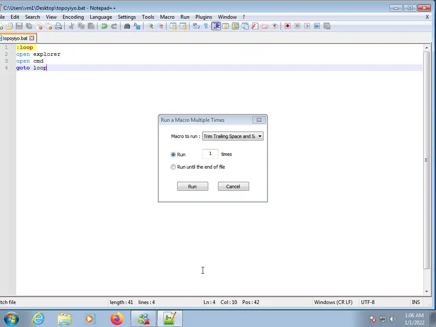The image size is (436, 327).
Task: Click the Paste toolbar icon
Action: (91, 26)
